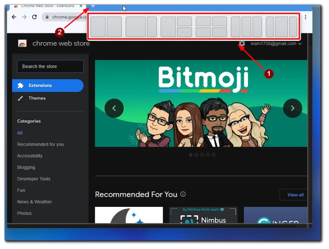Select Extensions in the sidebar
Image resolution: width=329 pixels, height=249 pixels.
pyautogui.click(x=48, y=86)
